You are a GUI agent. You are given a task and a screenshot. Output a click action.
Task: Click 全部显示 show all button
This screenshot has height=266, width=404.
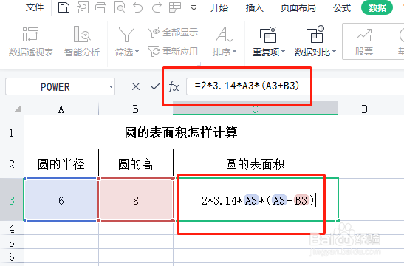pyautogui.click(x=173, y=33)
